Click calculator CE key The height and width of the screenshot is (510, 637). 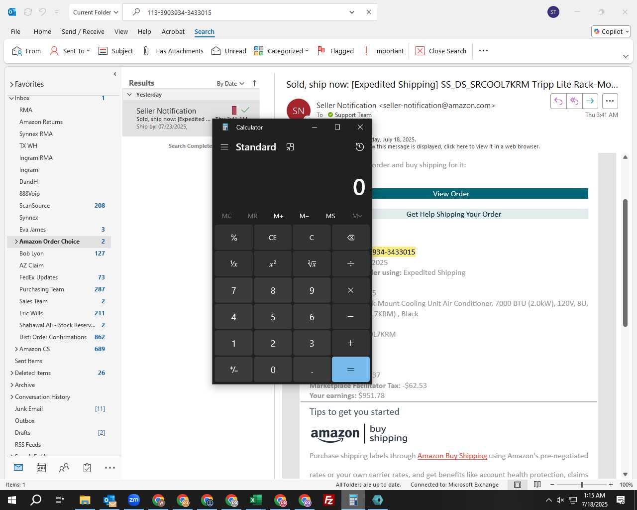click(x=273, y=238)
